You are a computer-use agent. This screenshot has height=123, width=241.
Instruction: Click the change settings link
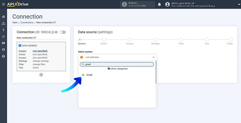point(41,61)
